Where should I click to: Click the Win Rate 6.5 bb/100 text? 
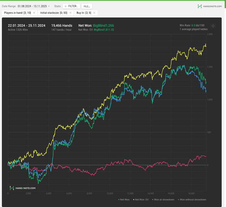click(x=192, y=25)
